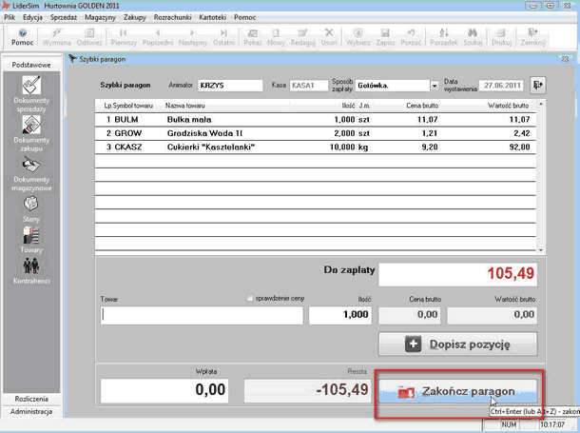Click the Zakończ paragon button
Viewport: 580px width, 433px height.
point(458,391)
